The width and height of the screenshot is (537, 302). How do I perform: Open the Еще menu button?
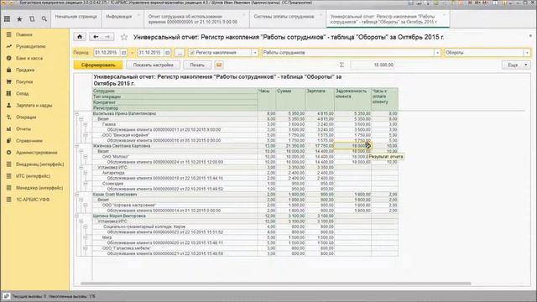pyautogui.click(x=516, y=65)
